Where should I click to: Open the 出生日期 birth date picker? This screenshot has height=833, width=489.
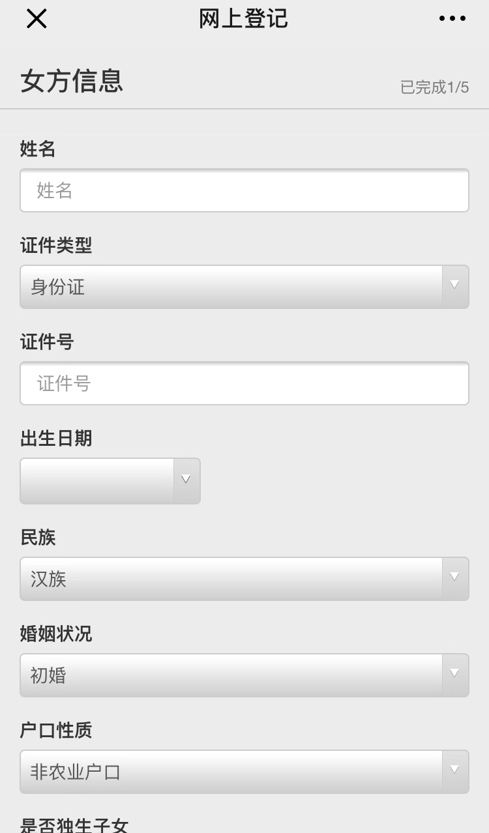(110, 480)
